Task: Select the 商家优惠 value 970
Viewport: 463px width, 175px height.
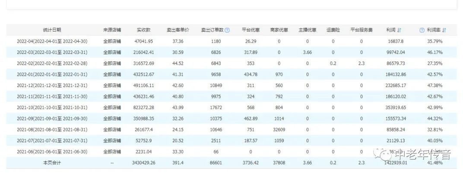Action: coord(279,75)
